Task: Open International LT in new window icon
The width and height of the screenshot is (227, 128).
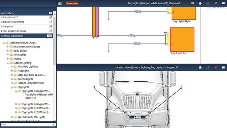Action: 51,17
